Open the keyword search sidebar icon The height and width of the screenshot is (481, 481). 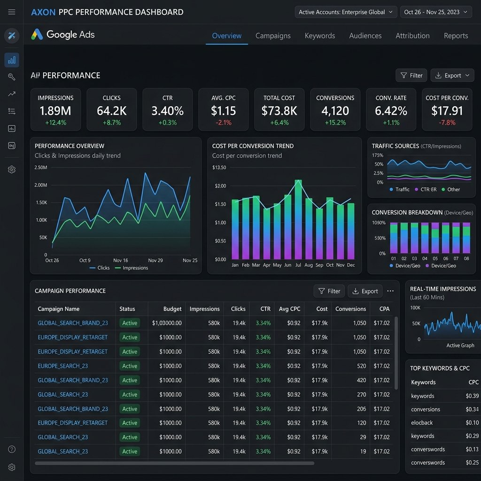coord(12,77)
